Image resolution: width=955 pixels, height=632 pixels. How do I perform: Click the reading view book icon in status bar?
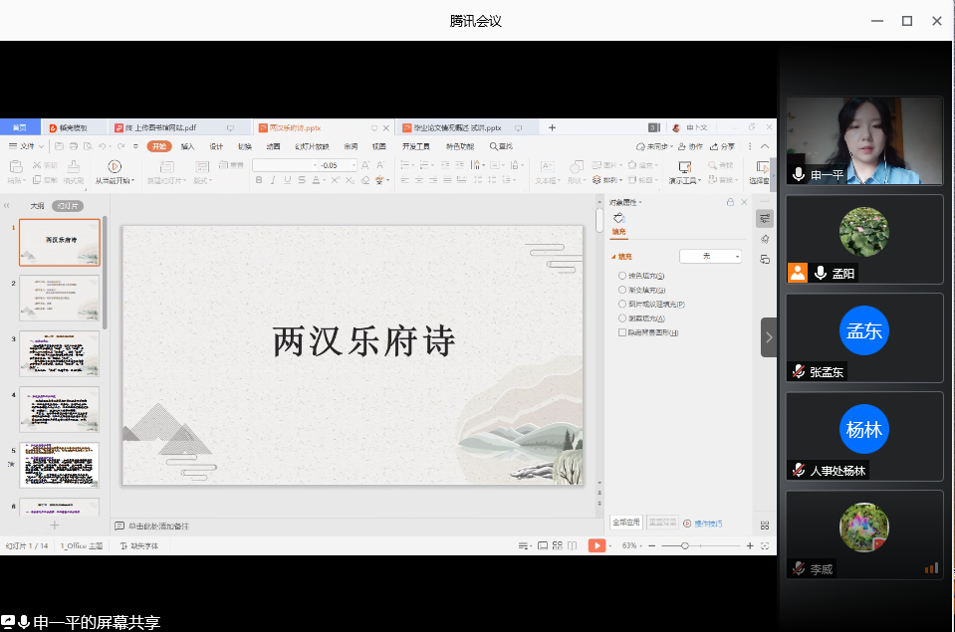[573, 545]
